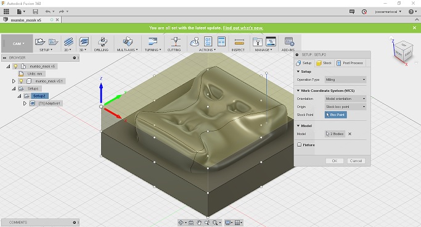Dismiss the green update notification bar
The height and width of the screenshot is (227, 421).
pyautogui.click(x=414, y=28)
